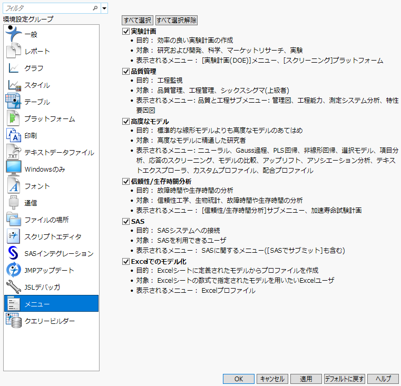Click the すべて選択 button
401x386 pixels.
click(138, 20)
